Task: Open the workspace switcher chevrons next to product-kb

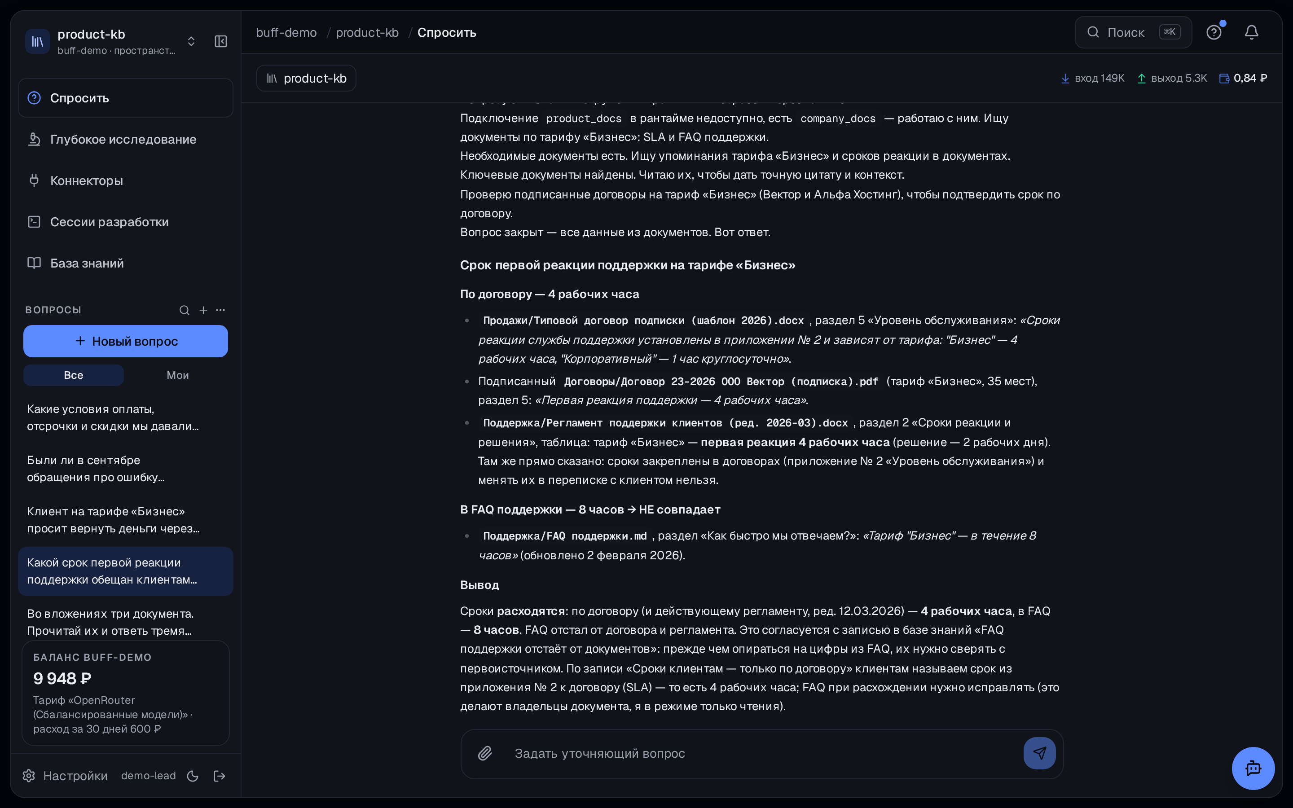Action: pos(191,42)
